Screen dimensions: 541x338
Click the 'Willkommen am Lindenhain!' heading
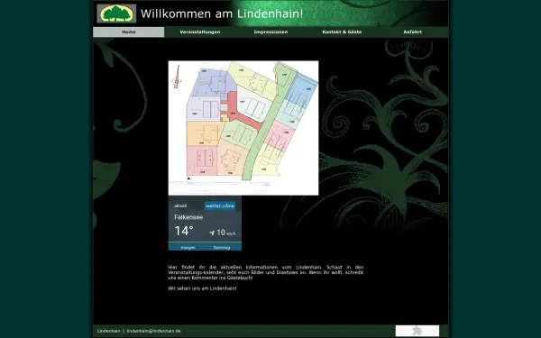222,14
